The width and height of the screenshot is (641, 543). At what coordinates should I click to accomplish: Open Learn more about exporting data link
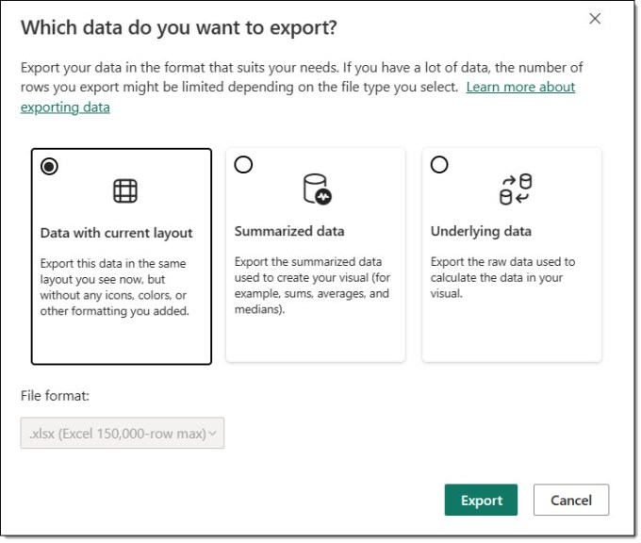pyautogui.click(x=520, y=87)
